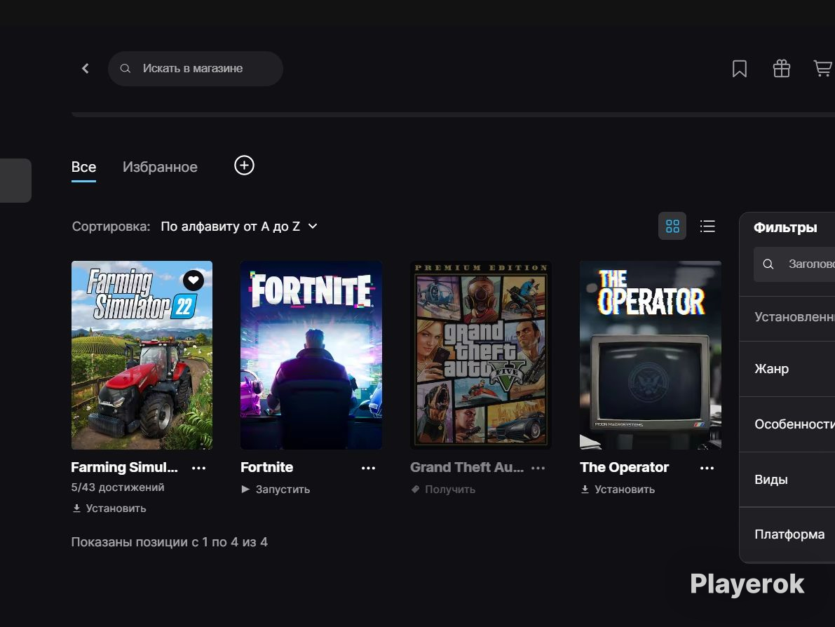This screenshot has width=835, height=627.
Task: Launch Fortnite with Запустить
Action: tap(276, 490)
